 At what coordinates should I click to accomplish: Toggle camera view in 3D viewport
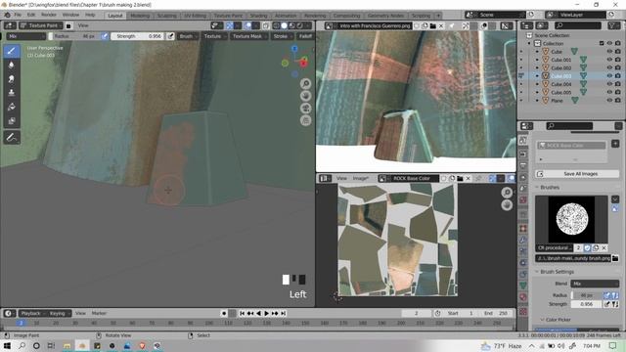click(x=306, y=109)
